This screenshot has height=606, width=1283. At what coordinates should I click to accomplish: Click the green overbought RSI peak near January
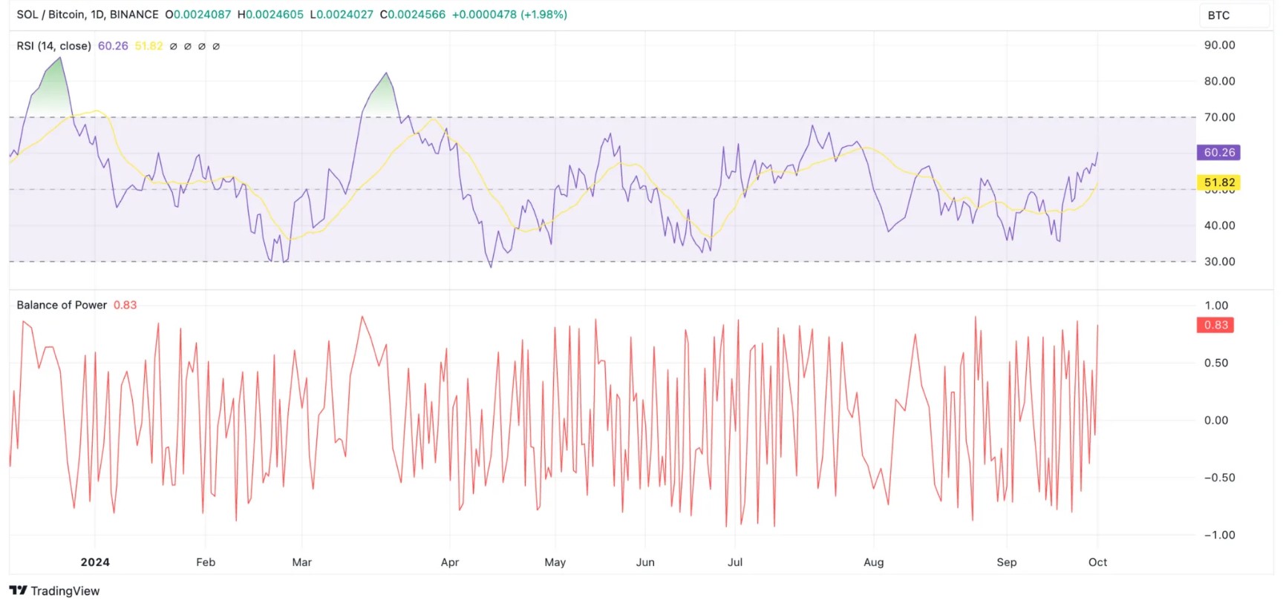(x=53, y=89)
